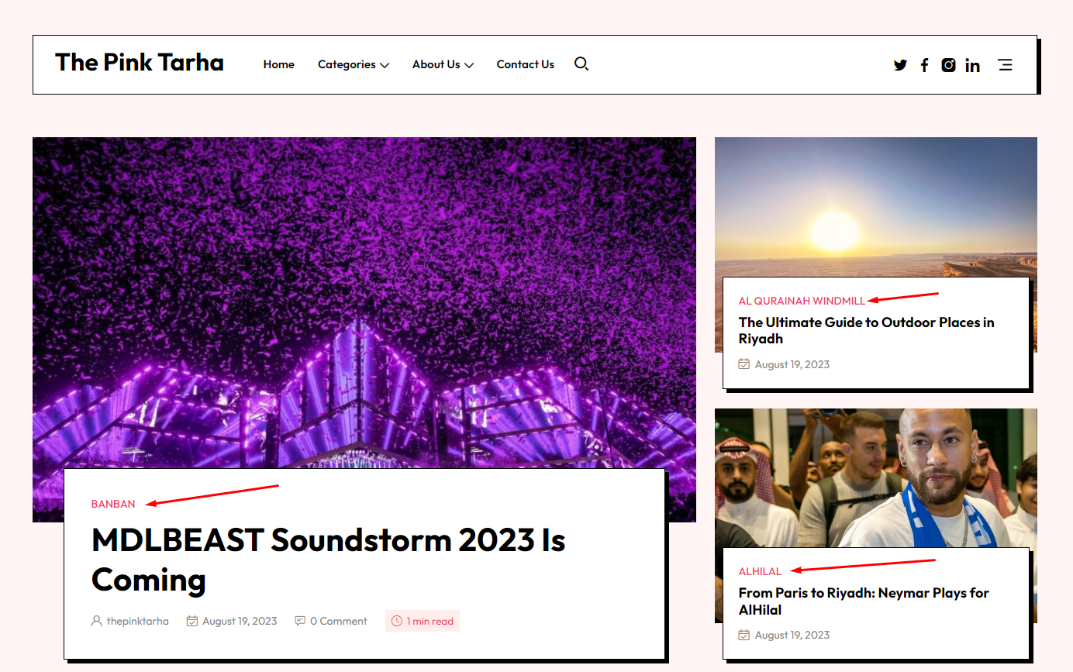Click August 19, 2023 date on MDLBEAST post
This screenshot has height=672, width=1073.
[x=240, y=621]
